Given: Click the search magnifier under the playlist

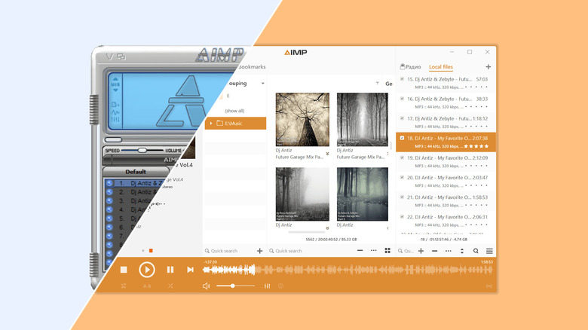Looking at the screenshot, I should [x=476, y=251].
